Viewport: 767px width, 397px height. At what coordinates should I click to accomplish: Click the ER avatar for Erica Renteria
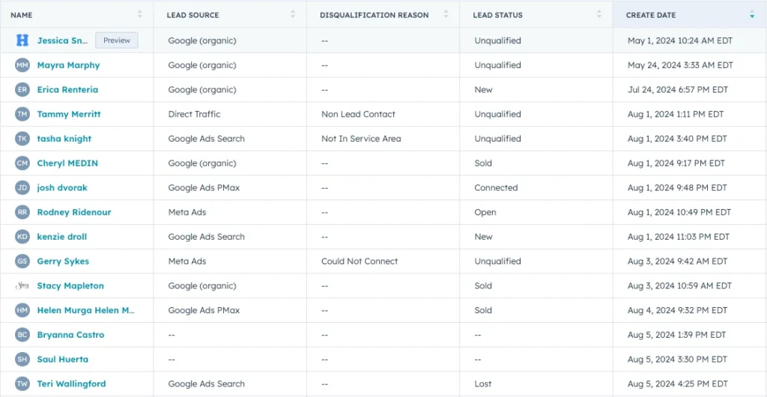tap(22, 90)
